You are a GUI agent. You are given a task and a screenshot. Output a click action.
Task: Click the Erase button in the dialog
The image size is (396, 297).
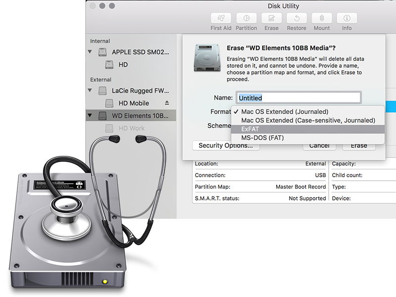click(x=359, y=146)
